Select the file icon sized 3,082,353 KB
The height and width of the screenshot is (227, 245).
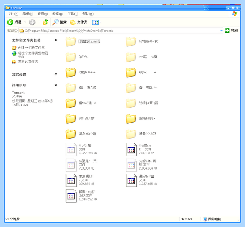pos(71,150)
